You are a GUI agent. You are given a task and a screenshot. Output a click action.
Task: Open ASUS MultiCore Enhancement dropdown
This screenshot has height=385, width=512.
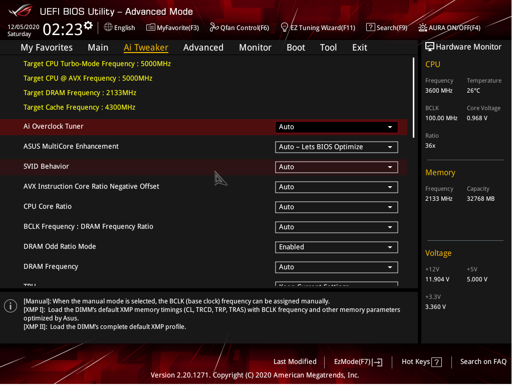336,147
